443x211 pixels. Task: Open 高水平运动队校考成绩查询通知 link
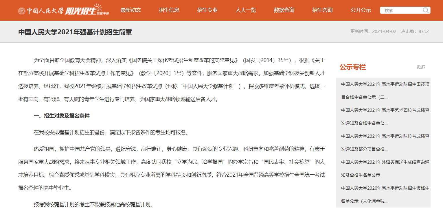[x=385, y=143]
